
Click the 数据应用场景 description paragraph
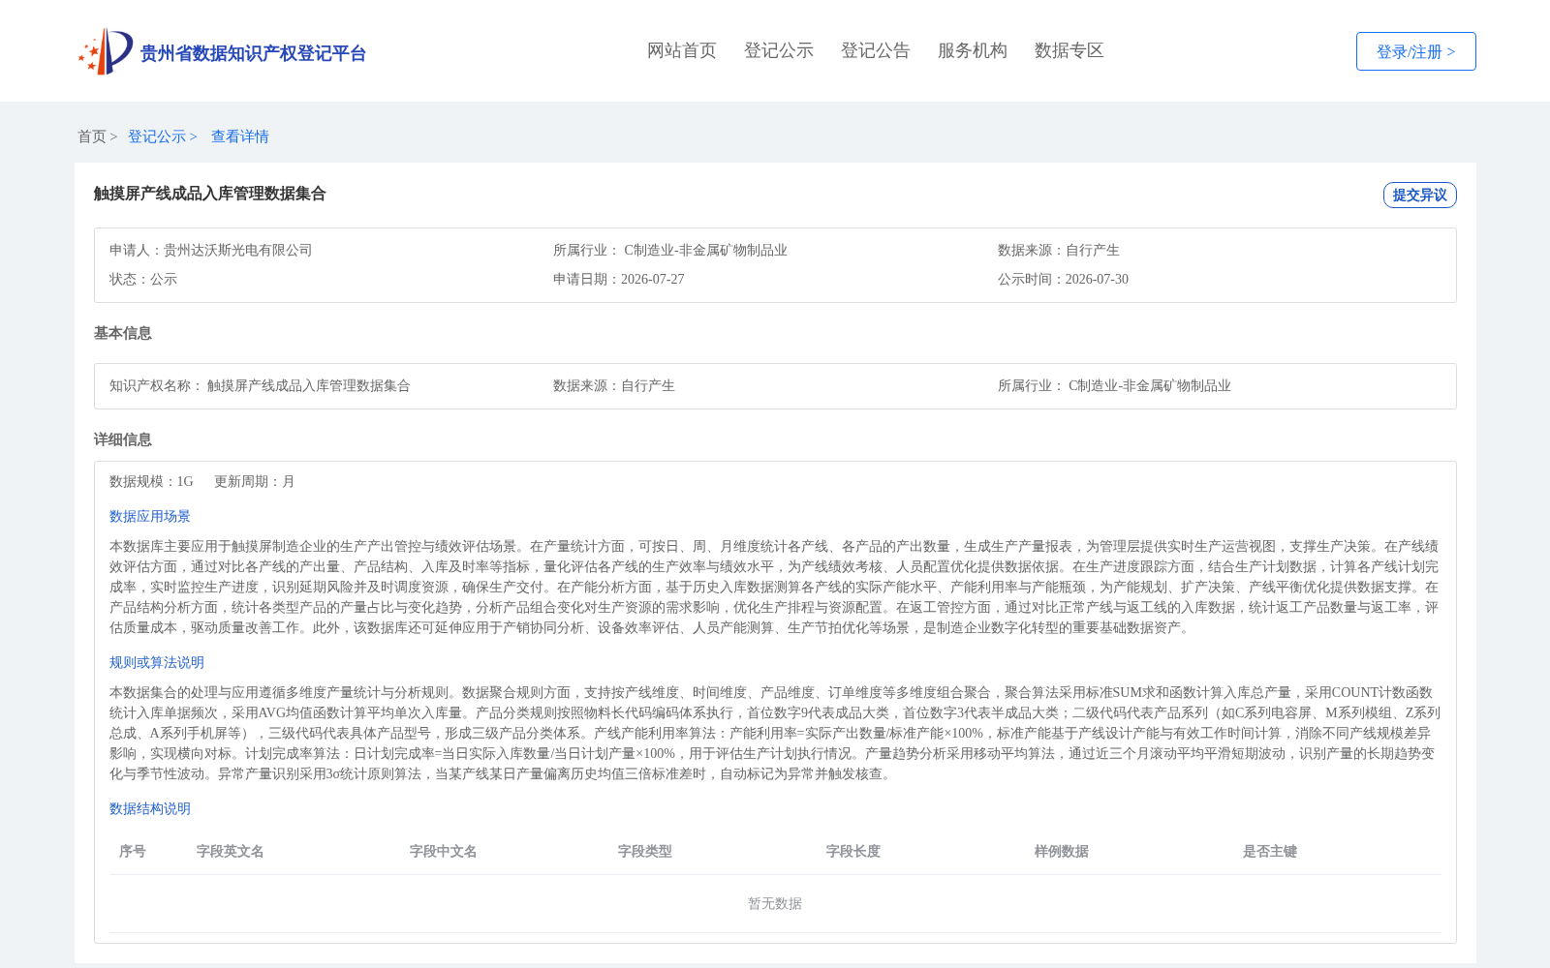click(x=775, y=587)
